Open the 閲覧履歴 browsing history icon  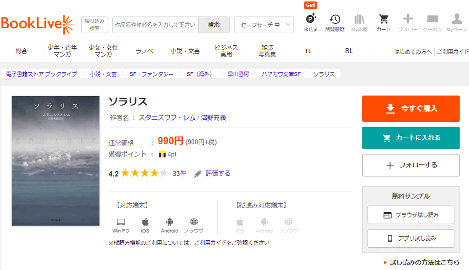(x=335, y=20)
